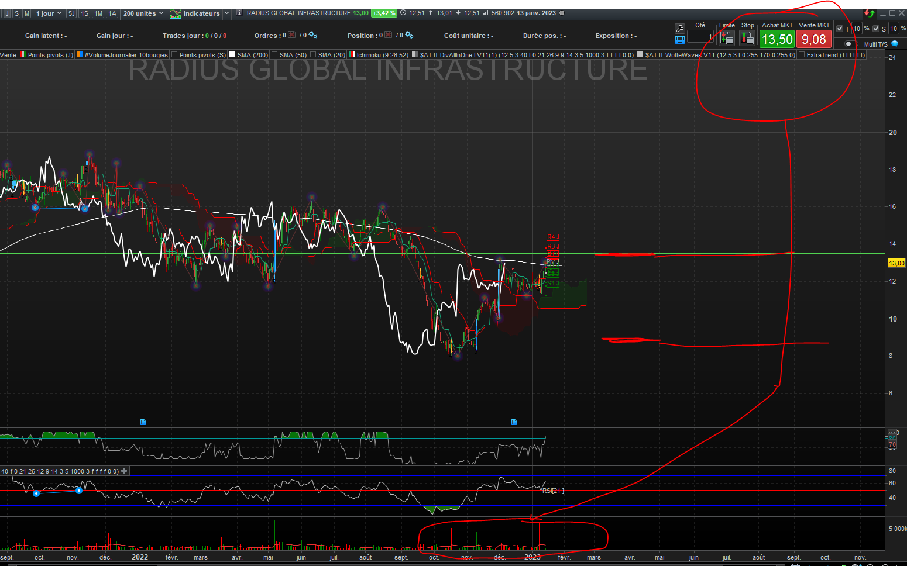Toggle the SMA (200) indicator

point(232,55)
